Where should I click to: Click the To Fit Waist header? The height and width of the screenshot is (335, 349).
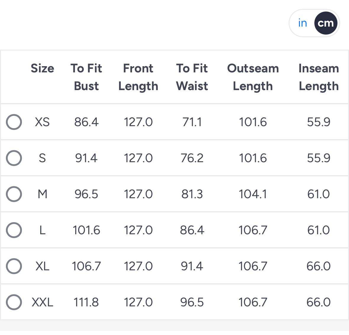click(192, 77)
